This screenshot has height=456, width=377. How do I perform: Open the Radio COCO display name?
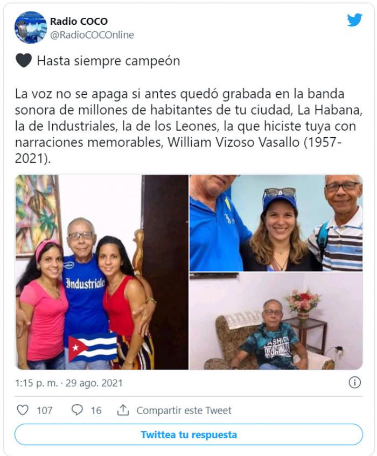79,21
